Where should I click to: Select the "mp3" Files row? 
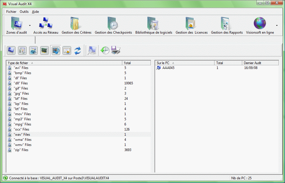79,119
